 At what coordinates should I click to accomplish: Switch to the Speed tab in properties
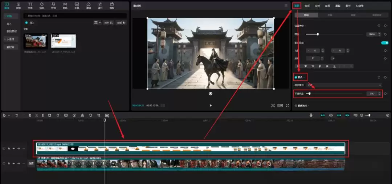[317, 6]
